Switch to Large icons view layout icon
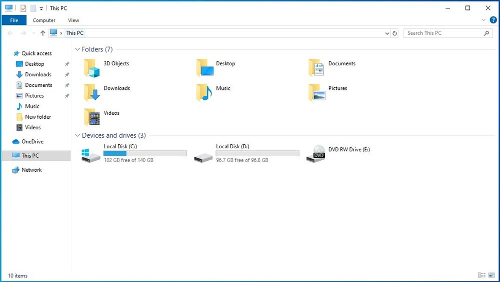Image resolution: width=500 pixels, height=282 pixels. coord(491,276)
